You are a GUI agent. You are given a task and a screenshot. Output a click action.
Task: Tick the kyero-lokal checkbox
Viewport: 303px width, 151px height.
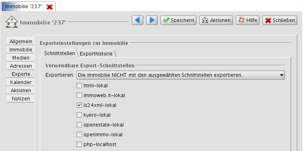(x=79, y=115)
